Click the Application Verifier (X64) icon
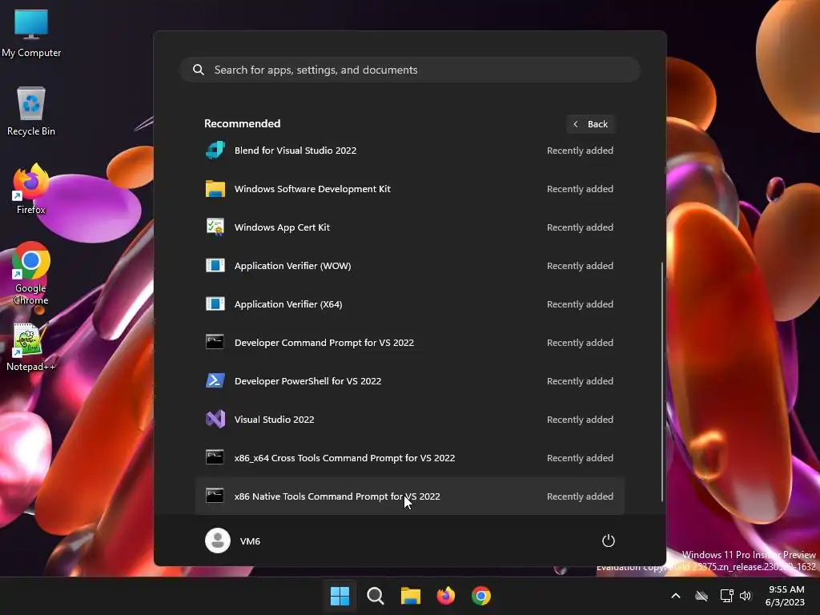Viewport: 820px width, 615px height. click(215, 303)
